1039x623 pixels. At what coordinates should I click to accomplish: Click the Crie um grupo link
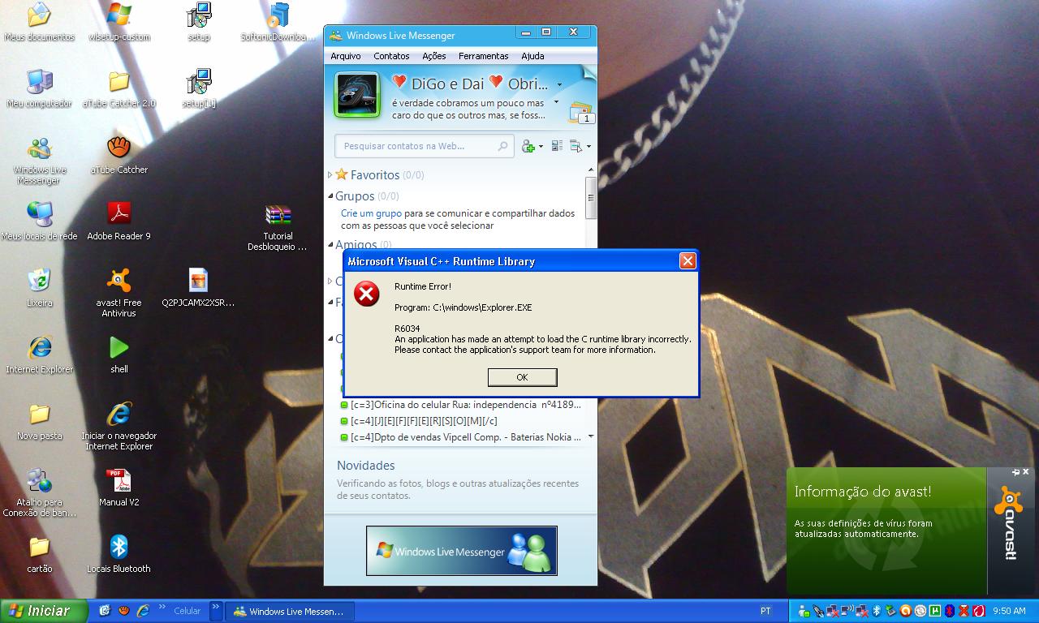coord(371,213)
